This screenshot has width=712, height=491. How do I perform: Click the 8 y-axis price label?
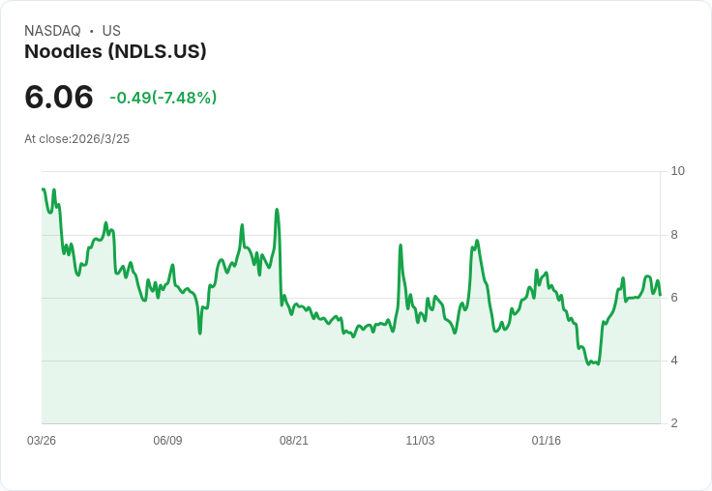click(x=674, y=235)
